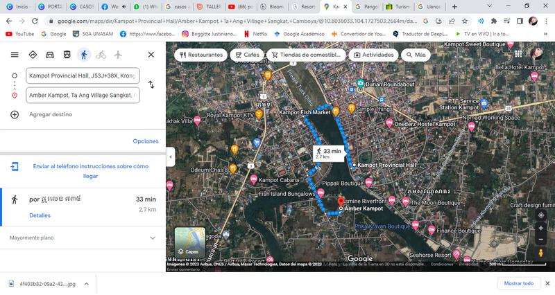
Task: Open Kampot Cabana hotel marker
Action: point(253,179)
